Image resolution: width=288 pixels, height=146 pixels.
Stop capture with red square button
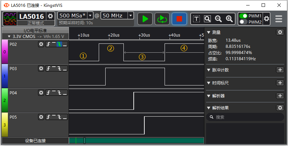point(179,19)
